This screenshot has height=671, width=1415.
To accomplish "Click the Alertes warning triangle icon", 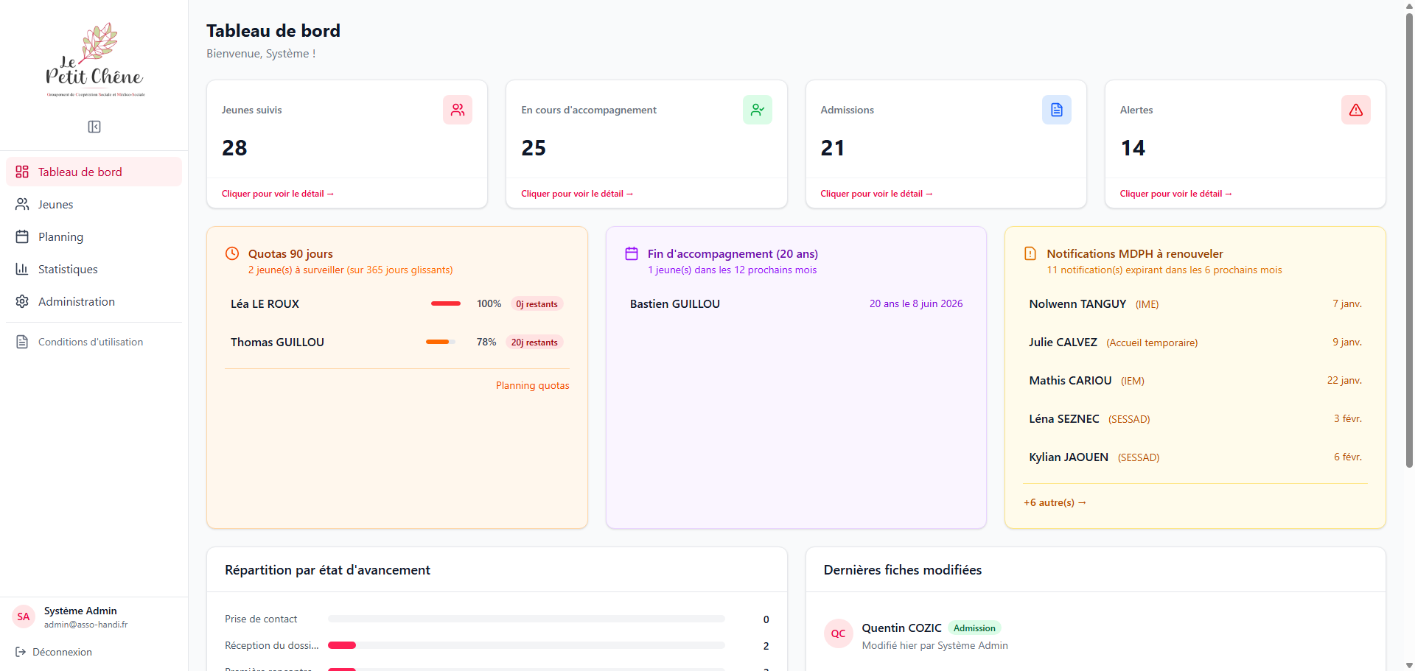I will click(x=1356, y=110).
